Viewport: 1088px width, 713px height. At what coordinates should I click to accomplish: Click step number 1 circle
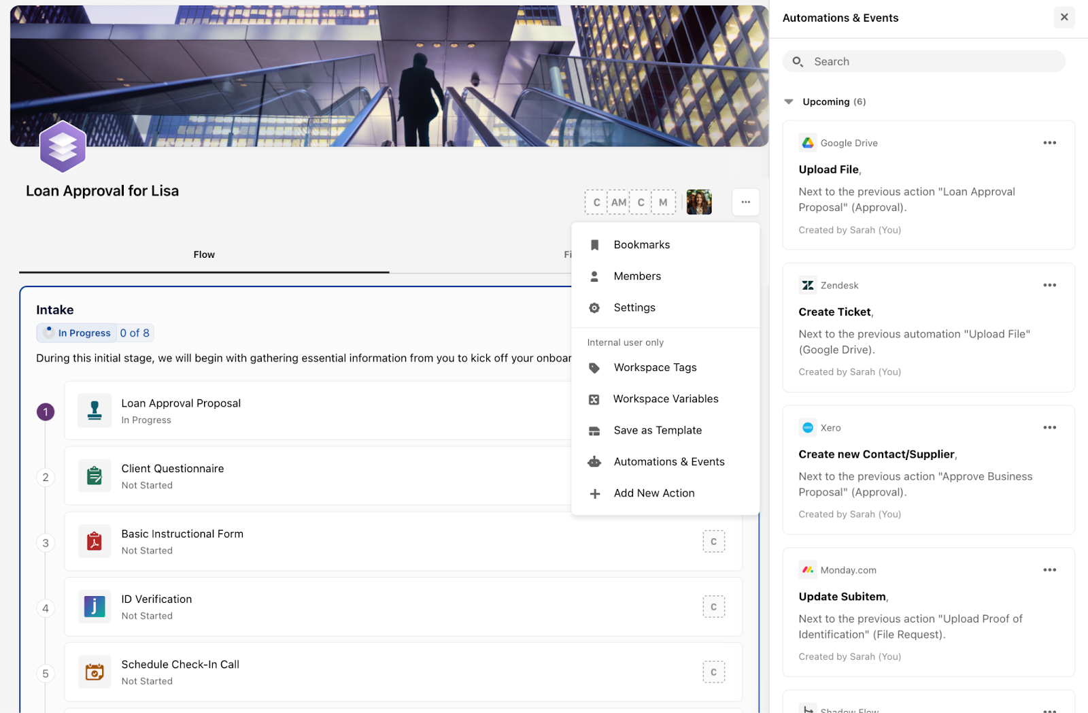point(46,412)
